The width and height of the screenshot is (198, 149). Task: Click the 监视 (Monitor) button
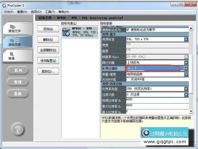18,94
